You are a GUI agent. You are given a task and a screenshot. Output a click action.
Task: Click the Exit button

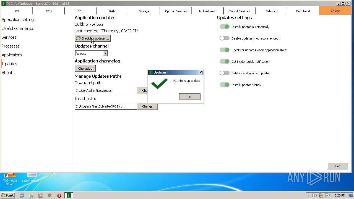pyautogui.click(x=338, y=166)
